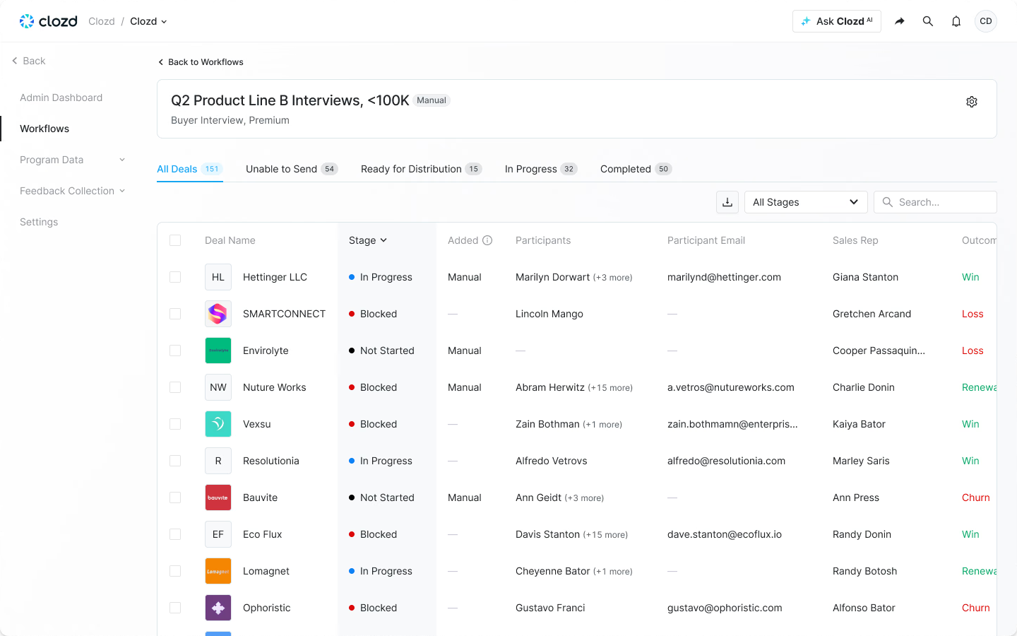
Task: Open the top bar search icon
Action: (x=928, y=21)
